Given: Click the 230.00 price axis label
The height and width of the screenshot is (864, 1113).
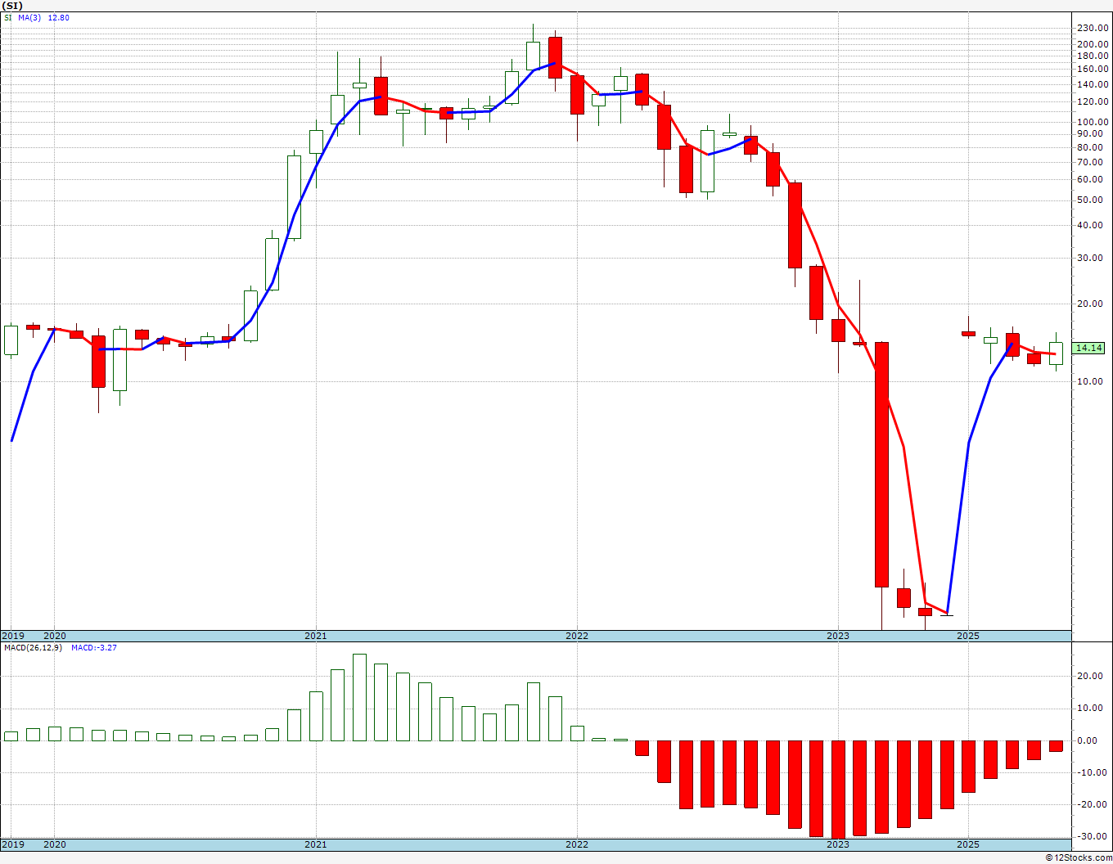Looking at the screenshot, I should pyautogui.click(x=1093, y=28).
